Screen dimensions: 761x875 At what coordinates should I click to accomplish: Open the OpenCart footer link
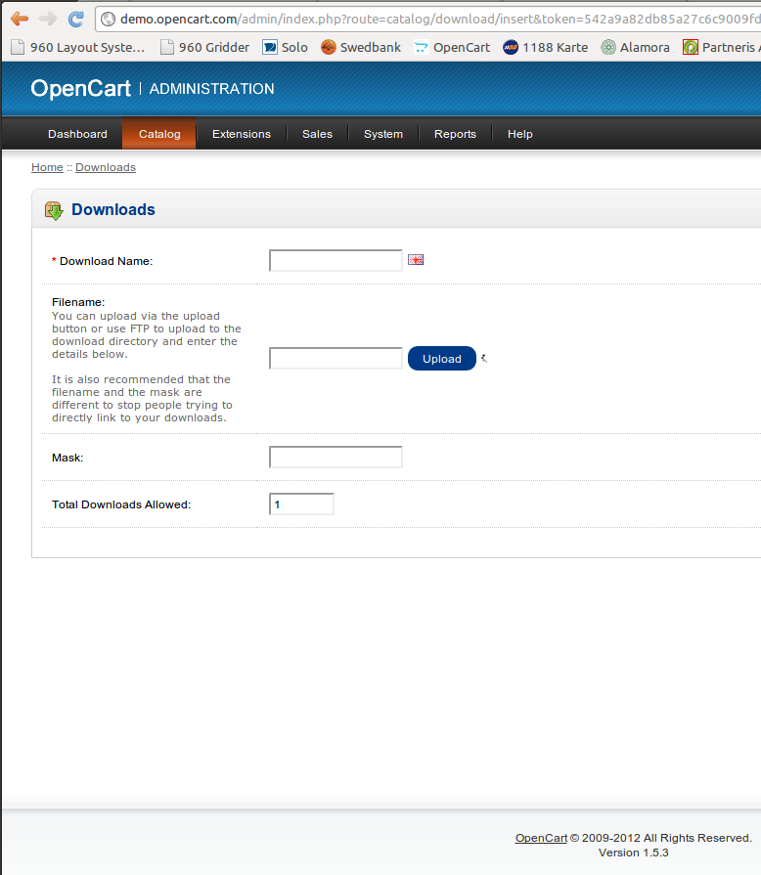click(541, 838)
